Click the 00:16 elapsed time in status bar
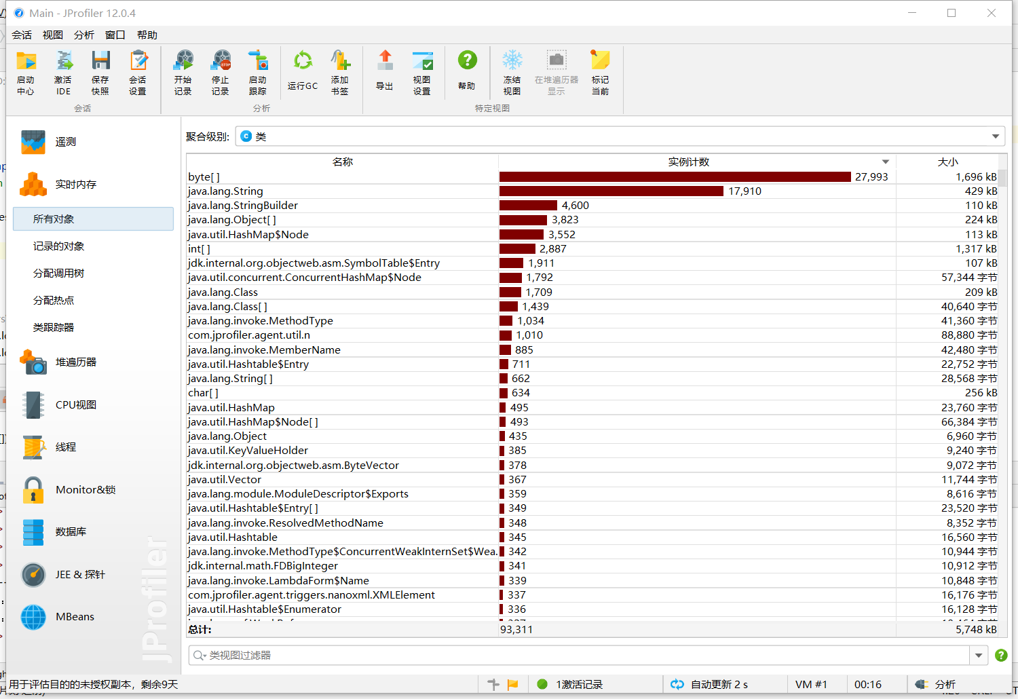 click(x=868, y=684)
